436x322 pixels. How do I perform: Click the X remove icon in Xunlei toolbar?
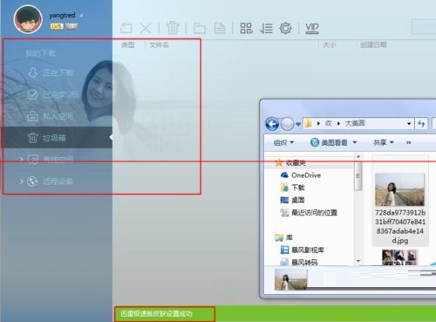pos(146,29)
